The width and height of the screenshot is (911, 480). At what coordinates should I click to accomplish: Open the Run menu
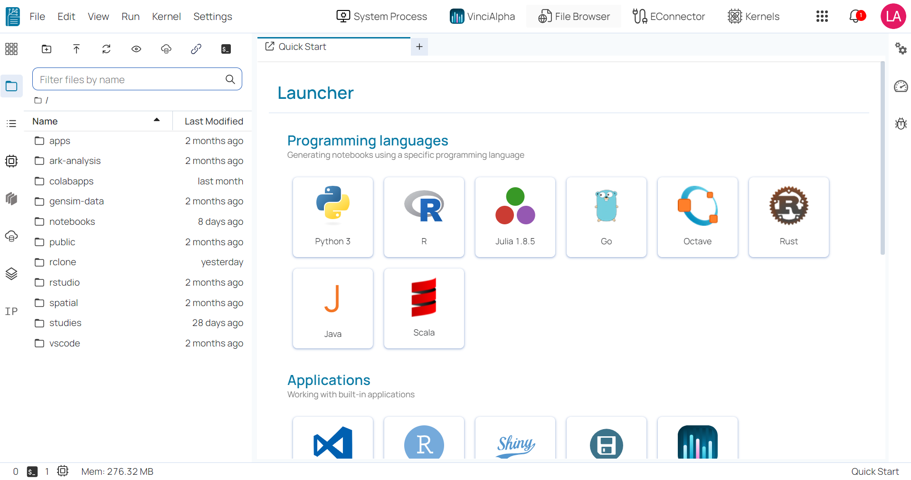point(131,17)
